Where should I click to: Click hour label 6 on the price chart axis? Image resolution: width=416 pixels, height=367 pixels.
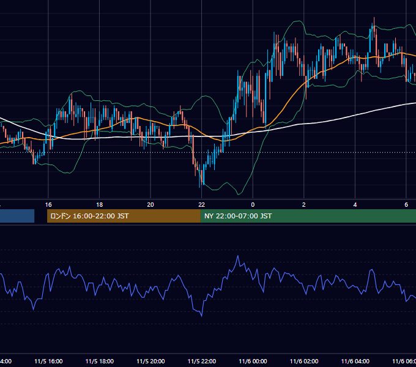coord(406,205)
